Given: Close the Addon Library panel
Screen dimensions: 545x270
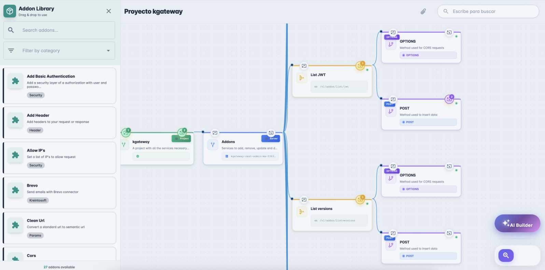Looking at the screenshot, I should click(109, 11).
